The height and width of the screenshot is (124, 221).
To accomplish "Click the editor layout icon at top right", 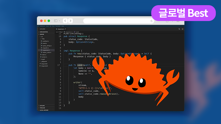I will point(182,29).
